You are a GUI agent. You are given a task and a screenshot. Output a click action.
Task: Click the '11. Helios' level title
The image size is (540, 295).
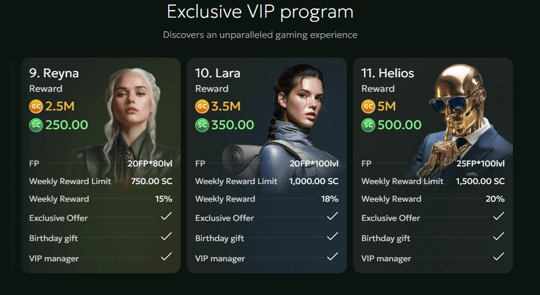[x=388, y=73]
